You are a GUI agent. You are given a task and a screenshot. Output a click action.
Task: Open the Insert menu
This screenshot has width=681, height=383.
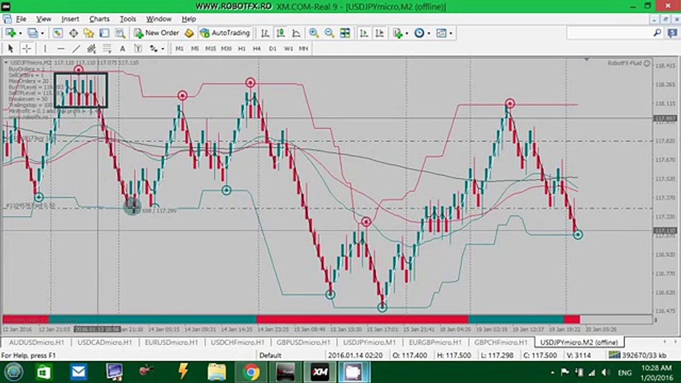pos(70,19)
